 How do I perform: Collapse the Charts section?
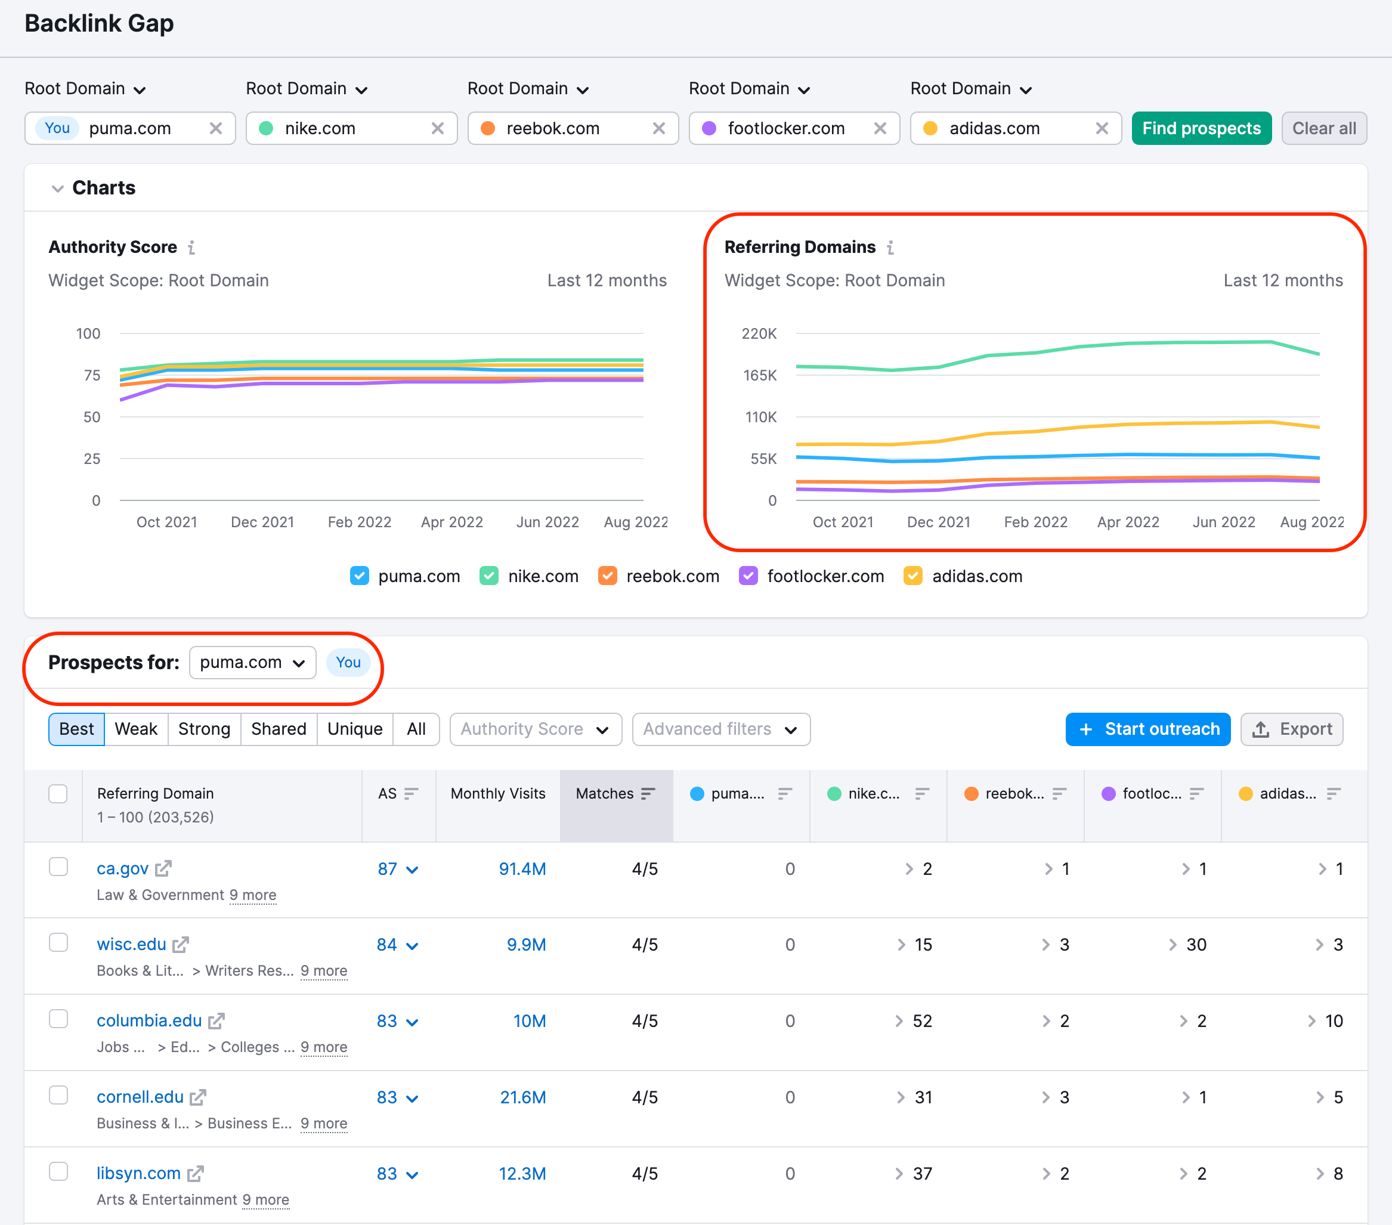58,188
